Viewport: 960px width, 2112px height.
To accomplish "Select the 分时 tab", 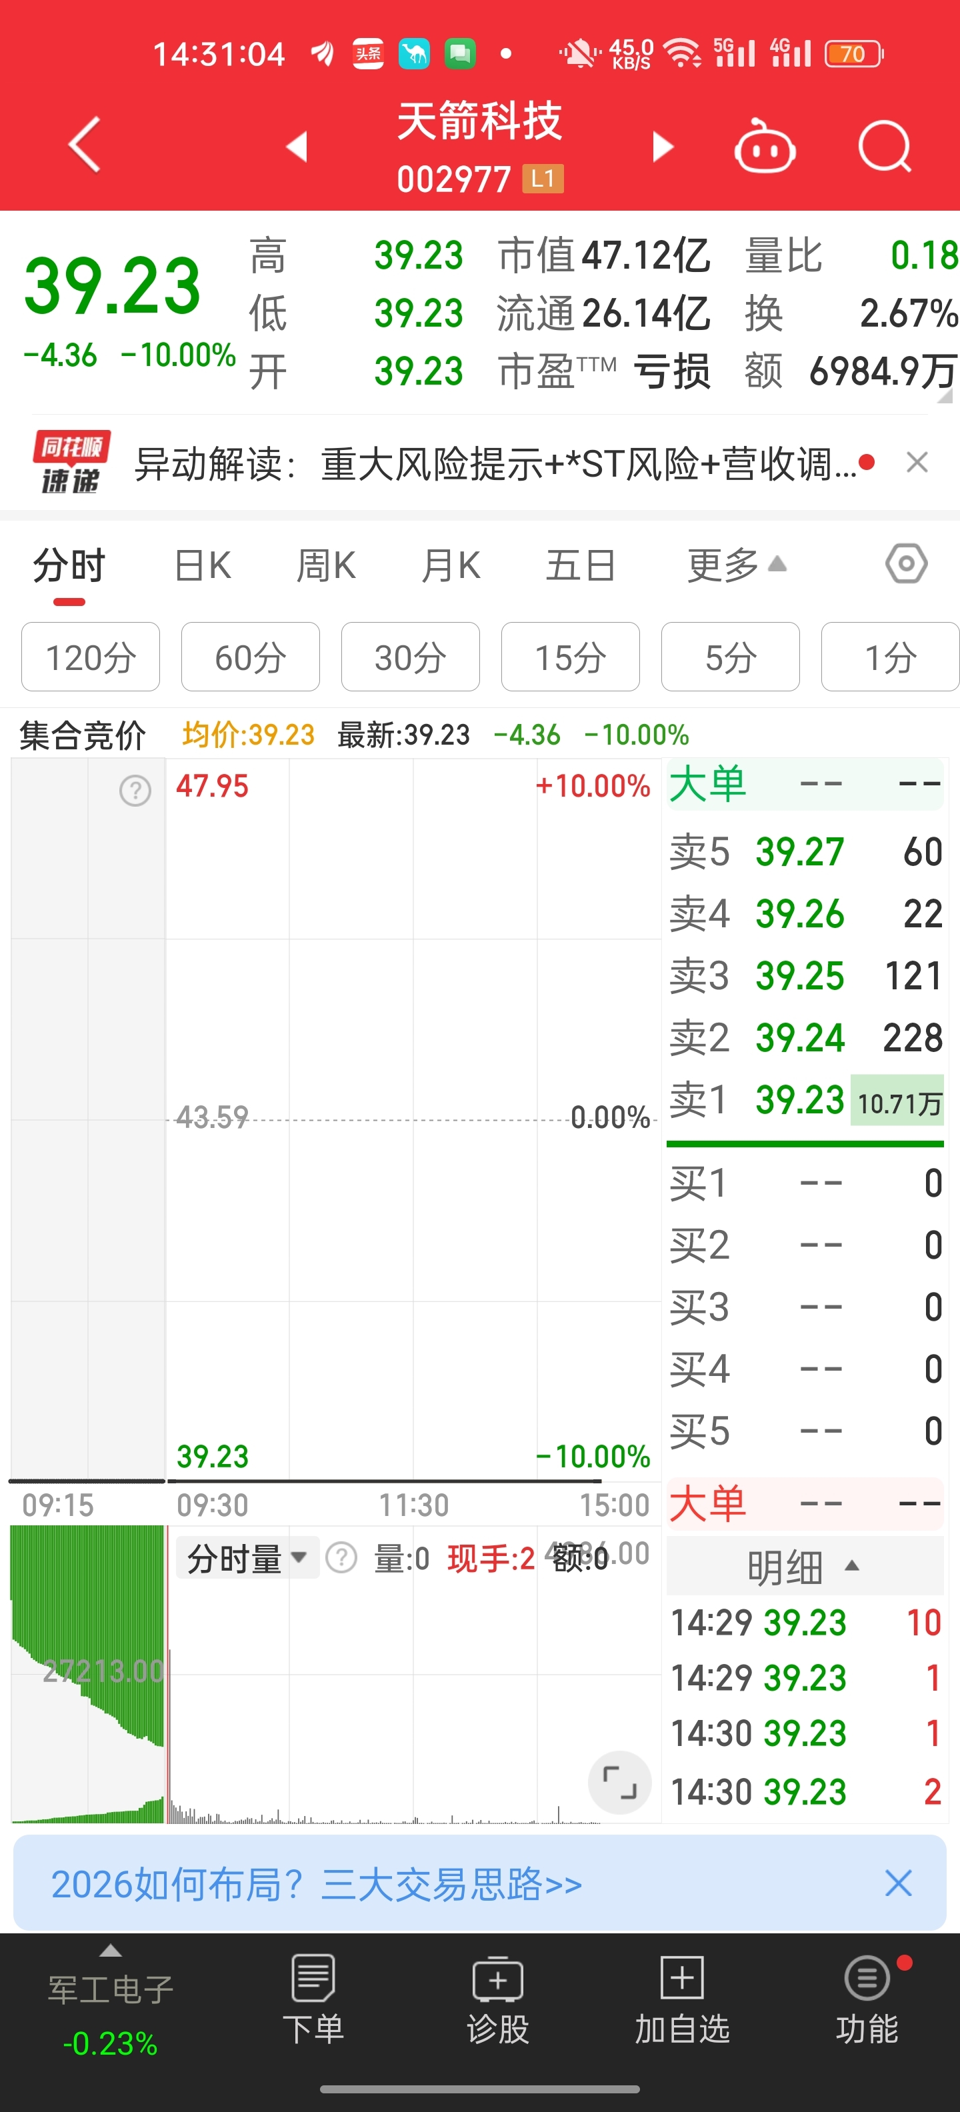I will point(69,566).
